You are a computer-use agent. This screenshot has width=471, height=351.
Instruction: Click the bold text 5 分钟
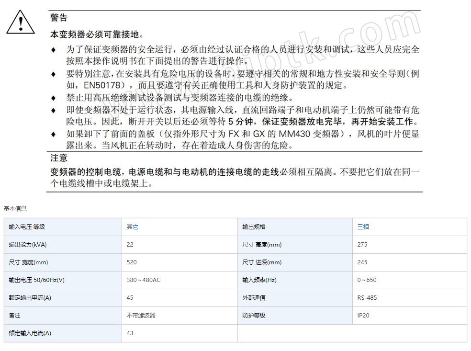240,122
